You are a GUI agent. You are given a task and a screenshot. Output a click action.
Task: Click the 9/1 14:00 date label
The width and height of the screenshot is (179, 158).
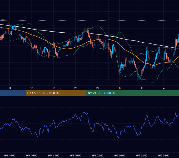click(10, 155)
